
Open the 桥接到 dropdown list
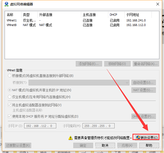(79, 82)
